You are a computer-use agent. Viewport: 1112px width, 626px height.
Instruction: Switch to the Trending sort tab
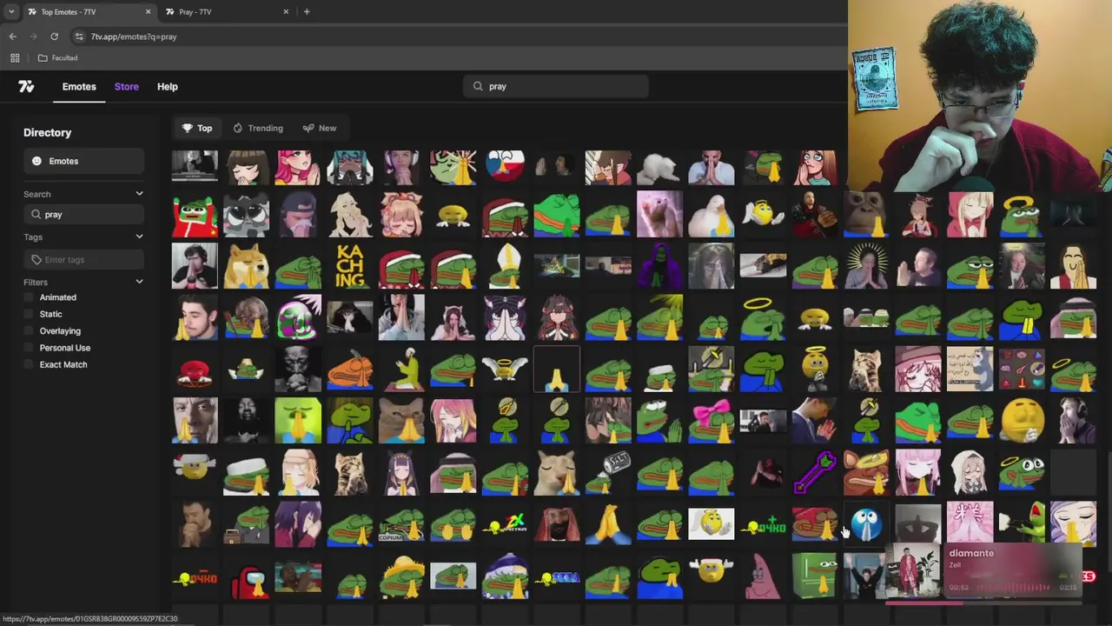(258, 128)
